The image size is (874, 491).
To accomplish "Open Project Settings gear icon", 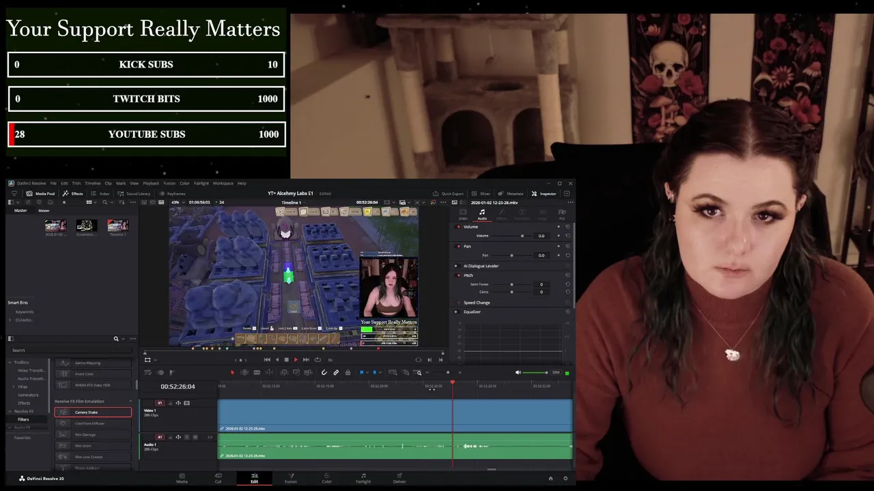I will (565, 478).
